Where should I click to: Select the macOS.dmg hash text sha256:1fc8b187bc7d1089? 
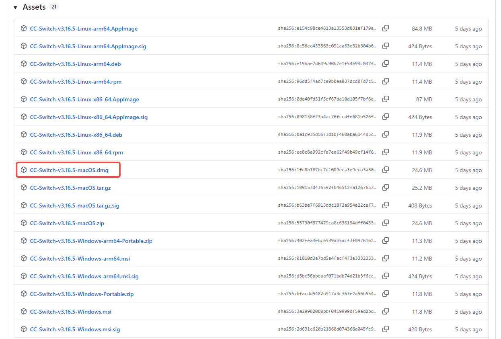[x=327, y=170]
